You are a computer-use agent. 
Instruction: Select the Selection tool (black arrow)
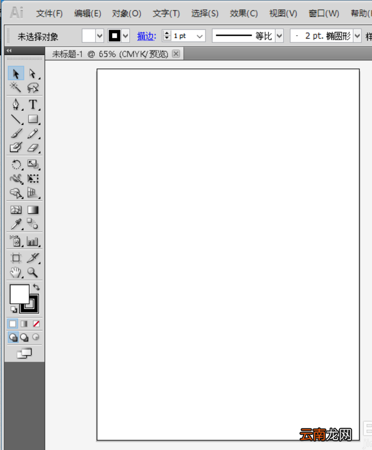click(16, 73)
